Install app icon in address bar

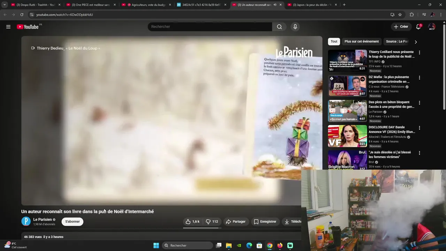392,15
